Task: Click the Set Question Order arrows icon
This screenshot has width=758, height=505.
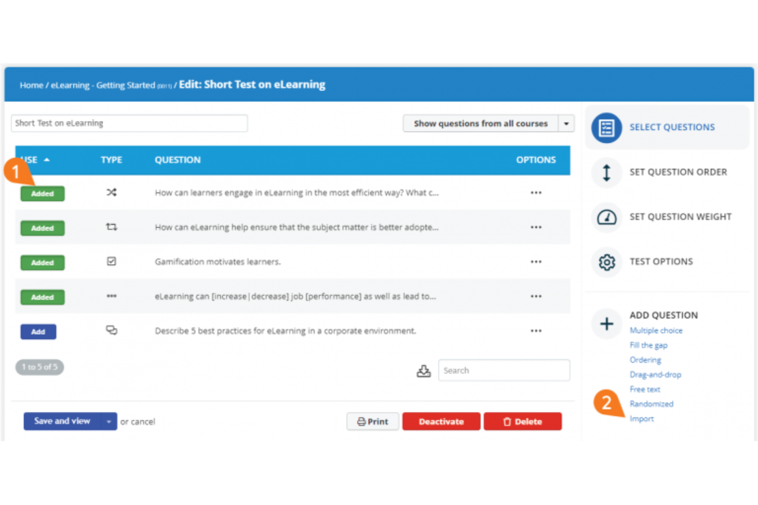Action: coord(606,173)
